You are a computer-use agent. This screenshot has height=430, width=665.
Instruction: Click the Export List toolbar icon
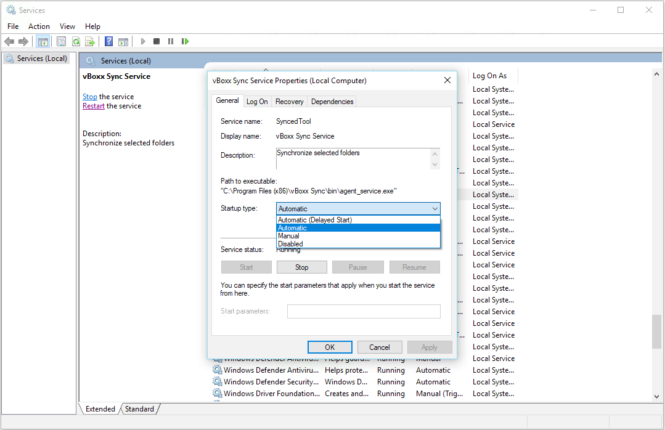coord(90,41)
